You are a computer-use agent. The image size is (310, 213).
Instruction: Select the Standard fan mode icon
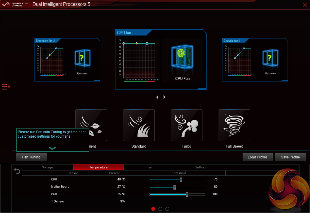click(139, 125)
